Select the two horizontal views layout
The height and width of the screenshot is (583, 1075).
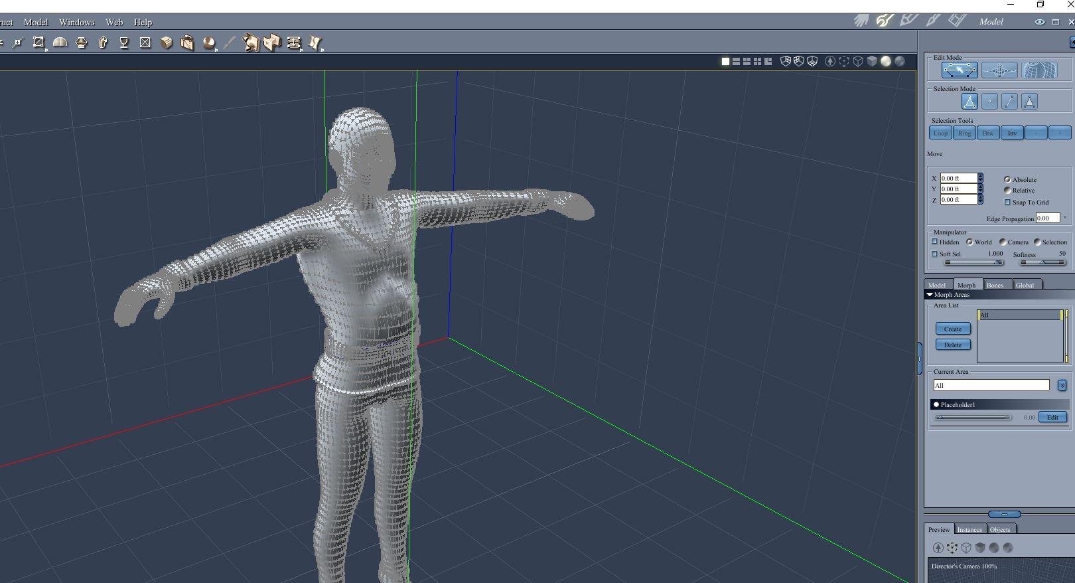[x=736, y=61]
